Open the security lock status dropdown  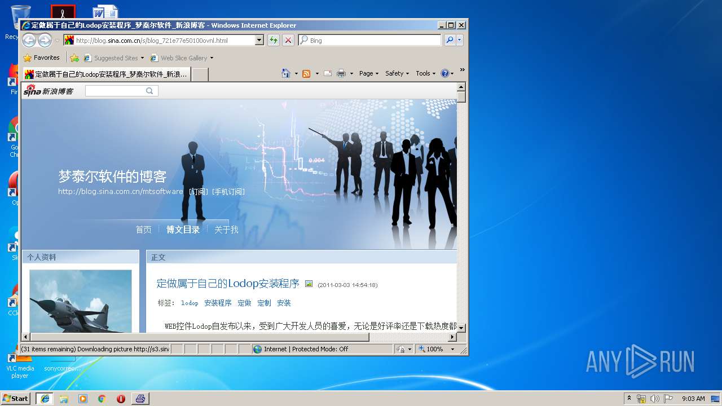coord(404,349)
